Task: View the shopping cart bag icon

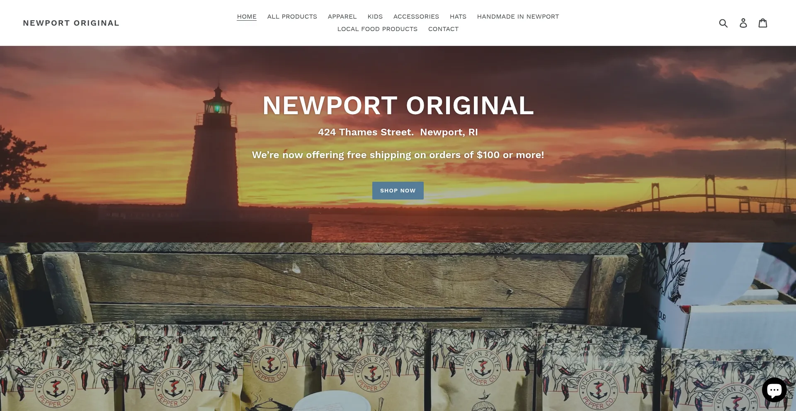Action: (x=763, y=23)
